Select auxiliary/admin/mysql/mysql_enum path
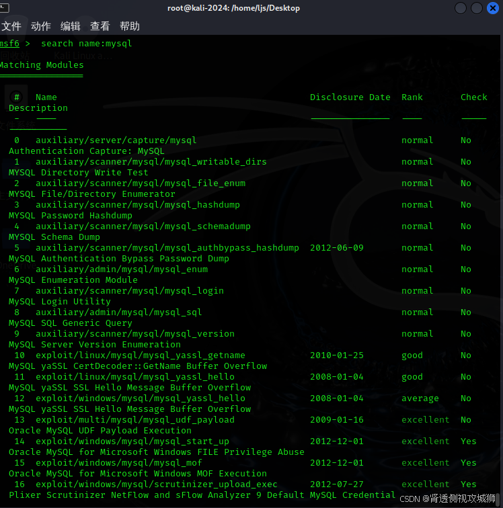 tap(122, 269)
